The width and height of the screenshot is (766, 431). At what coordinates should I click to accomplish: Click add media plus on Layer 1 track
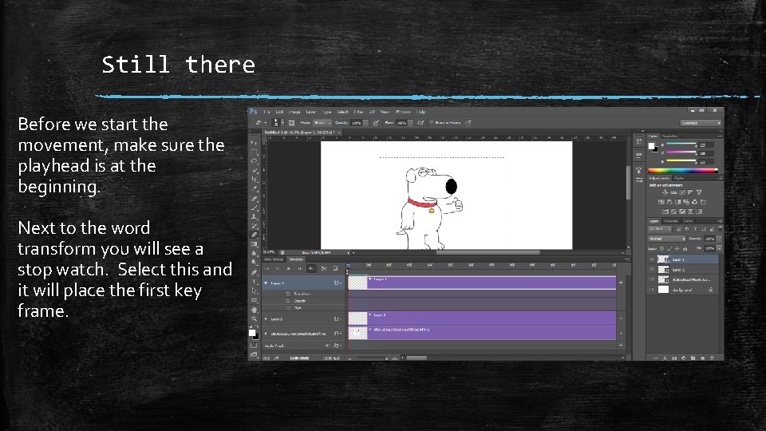coord(621,283)
